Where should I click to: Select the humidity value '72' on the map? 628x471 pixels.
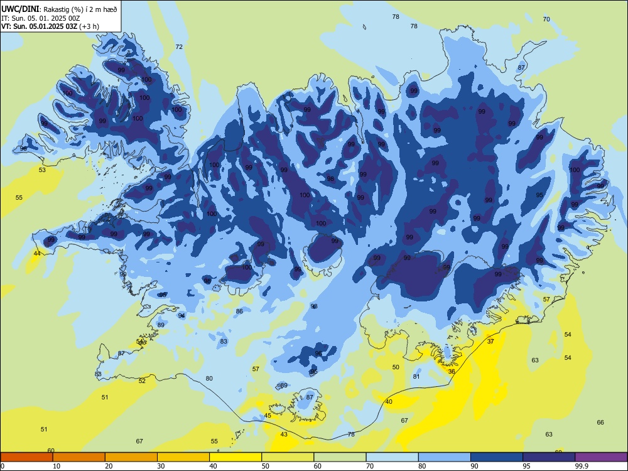click(x=179, y=47)
